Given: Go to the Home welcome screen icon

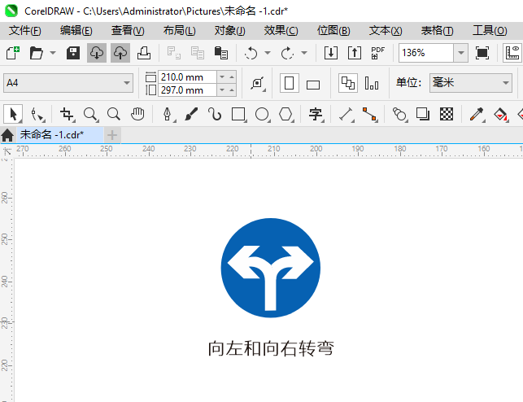Looking at the screenshot, I should [x=7, y=135].
